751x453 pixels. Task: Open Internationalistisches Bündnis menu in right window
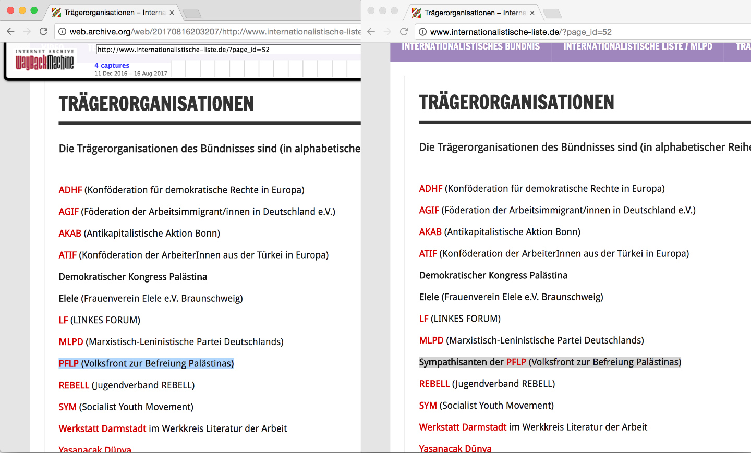tap(470, 46)
